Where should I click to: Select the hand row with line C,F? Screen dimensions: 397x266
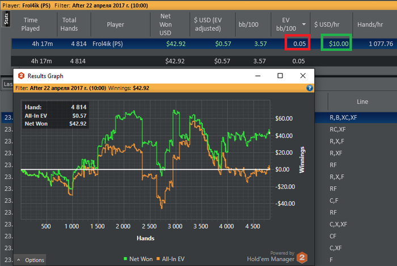[x=356, y=200]
